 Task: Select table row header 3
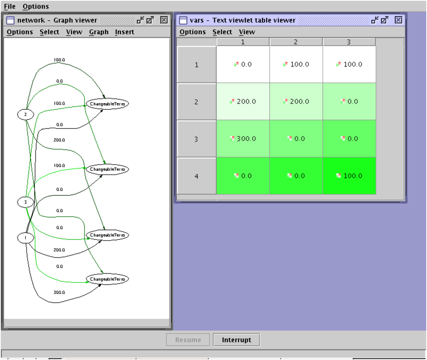(196, 139)
